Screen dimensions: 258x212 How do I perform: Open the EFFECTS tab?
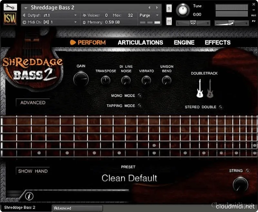217,42
